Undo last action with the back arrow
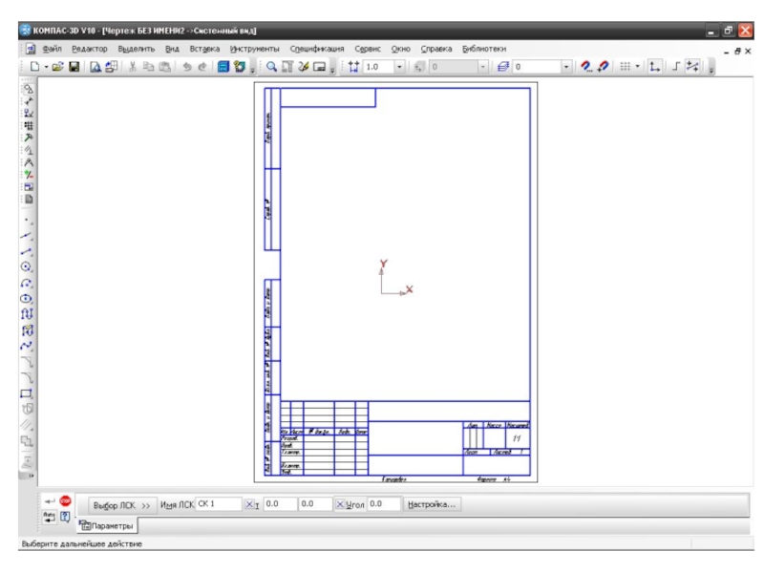Screen dimensions: 764x573 (186, 67)
